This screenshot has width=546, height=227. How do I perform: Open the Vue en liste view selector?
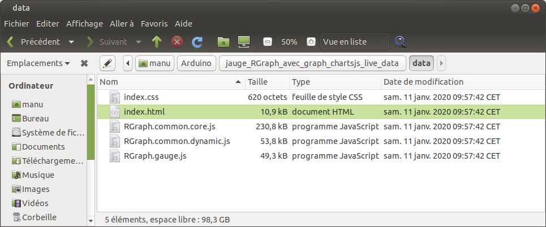[x=355, y=42]
